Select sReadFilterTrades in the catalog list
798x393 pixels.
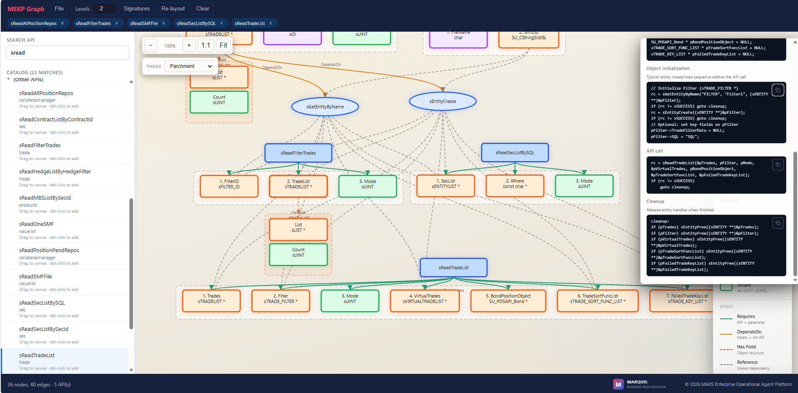coord(65,152)
